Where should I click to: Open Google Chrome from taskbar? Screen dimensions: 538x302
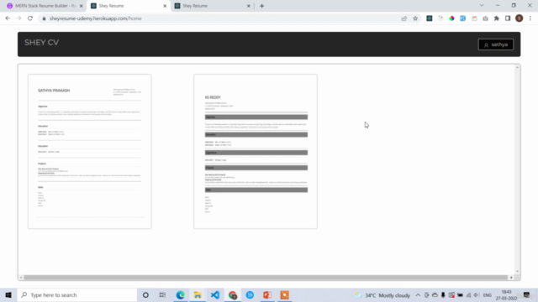pyautogui.click(x=233, y=294)
